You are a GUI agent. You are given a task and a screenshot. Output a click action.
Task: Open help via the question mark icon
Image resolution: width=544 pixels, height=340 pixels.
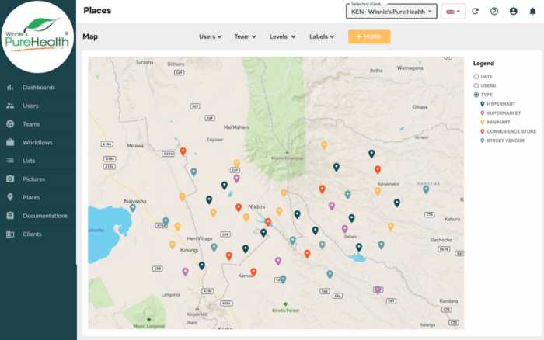coord(494,11)
